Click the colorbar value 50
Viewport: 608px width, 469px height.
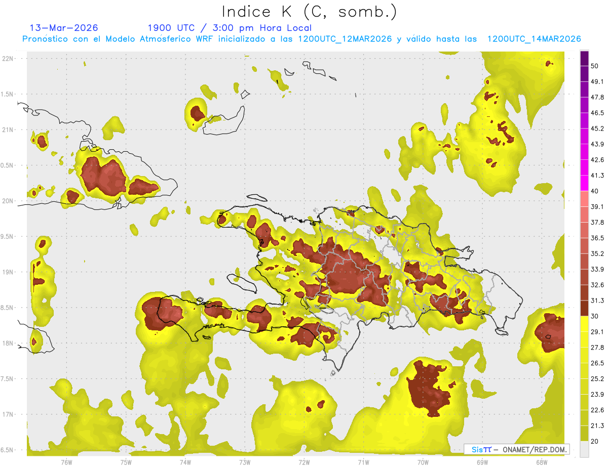tap(595, 66)
